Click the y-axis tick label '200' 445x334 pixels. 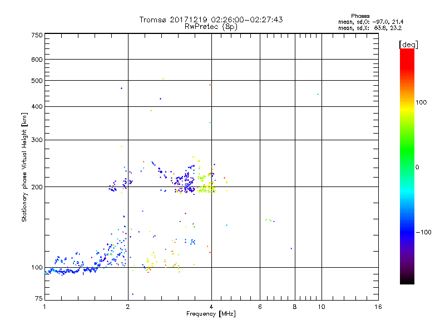click(x=37, y=187)
